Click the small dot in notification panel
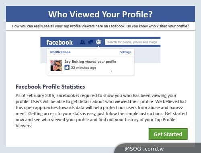The width and height of the screenshot is (201, 153). pyautogui.click(x=111, y=71)
